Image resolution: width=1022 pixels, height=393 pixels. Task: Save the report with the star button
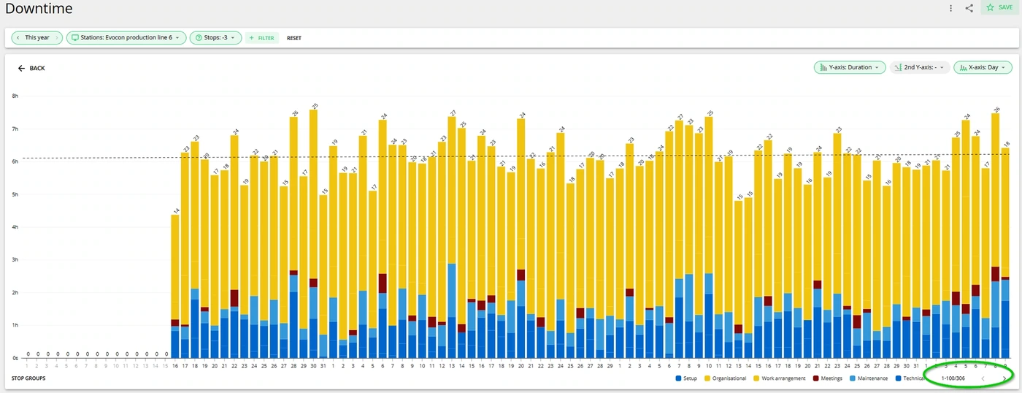[x=999, y=7]
